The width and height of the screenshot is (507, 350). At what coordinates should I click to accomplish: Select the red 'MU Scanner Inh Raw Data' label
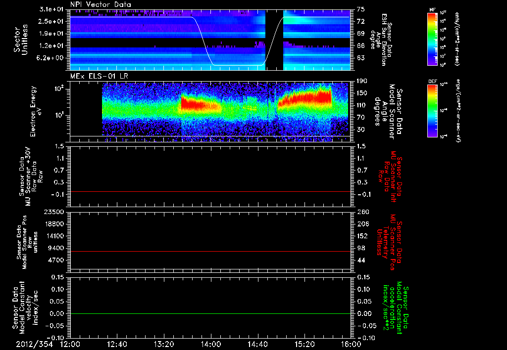[x=391, y=177]
